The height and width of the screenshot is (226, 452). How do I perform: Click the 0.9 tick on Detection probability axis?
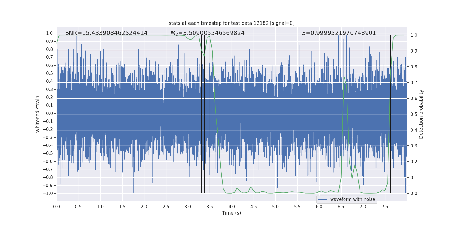[414, 51]
